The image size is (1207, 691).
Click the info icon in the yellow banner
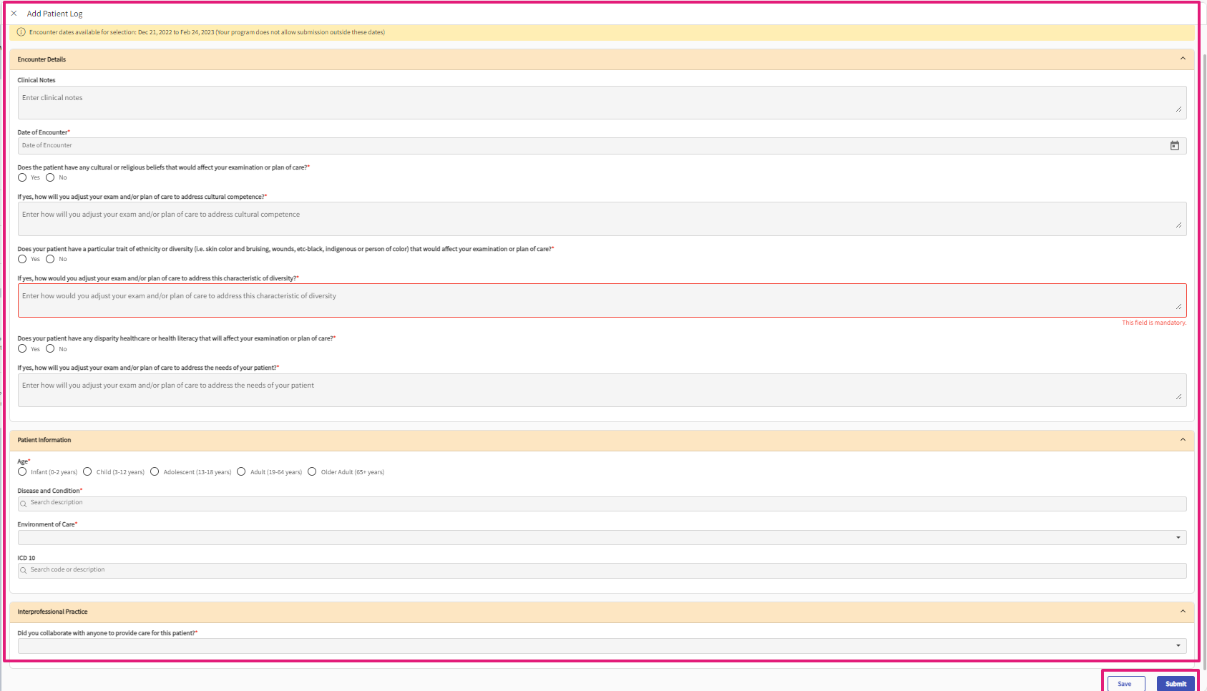pyautogui.click(x=21, y=32)
